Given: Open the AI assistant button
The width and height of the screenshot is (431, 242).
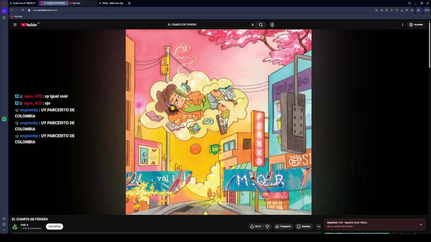Looking at the screenshot, I should (427, 10).
